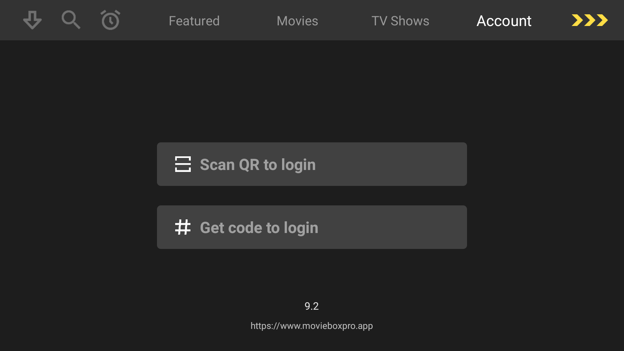This screenshot has height=351, width=624.
Task: Open the Movies tab
Action: coord(297,21)
